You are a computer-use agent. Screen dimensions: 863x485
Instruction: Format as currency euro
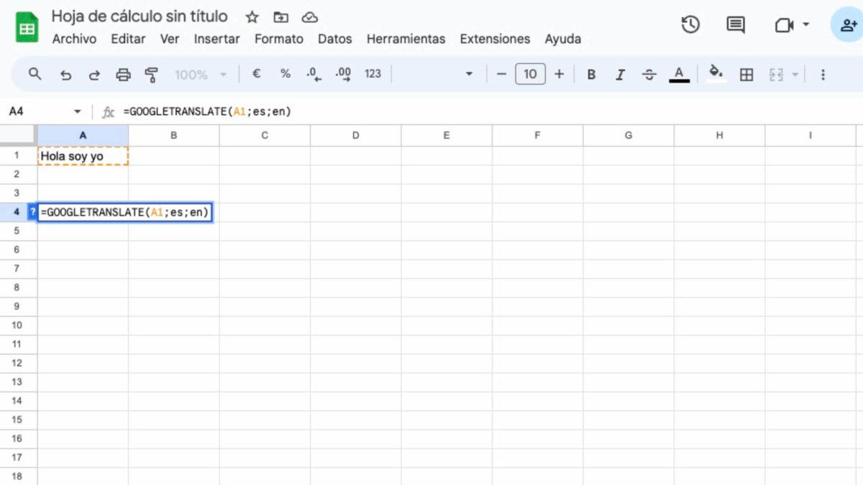point(256,74)
